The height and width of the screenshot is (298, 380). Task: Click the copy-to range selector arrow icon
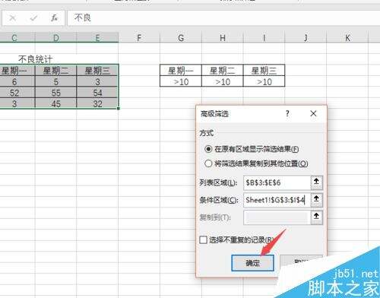316,217
